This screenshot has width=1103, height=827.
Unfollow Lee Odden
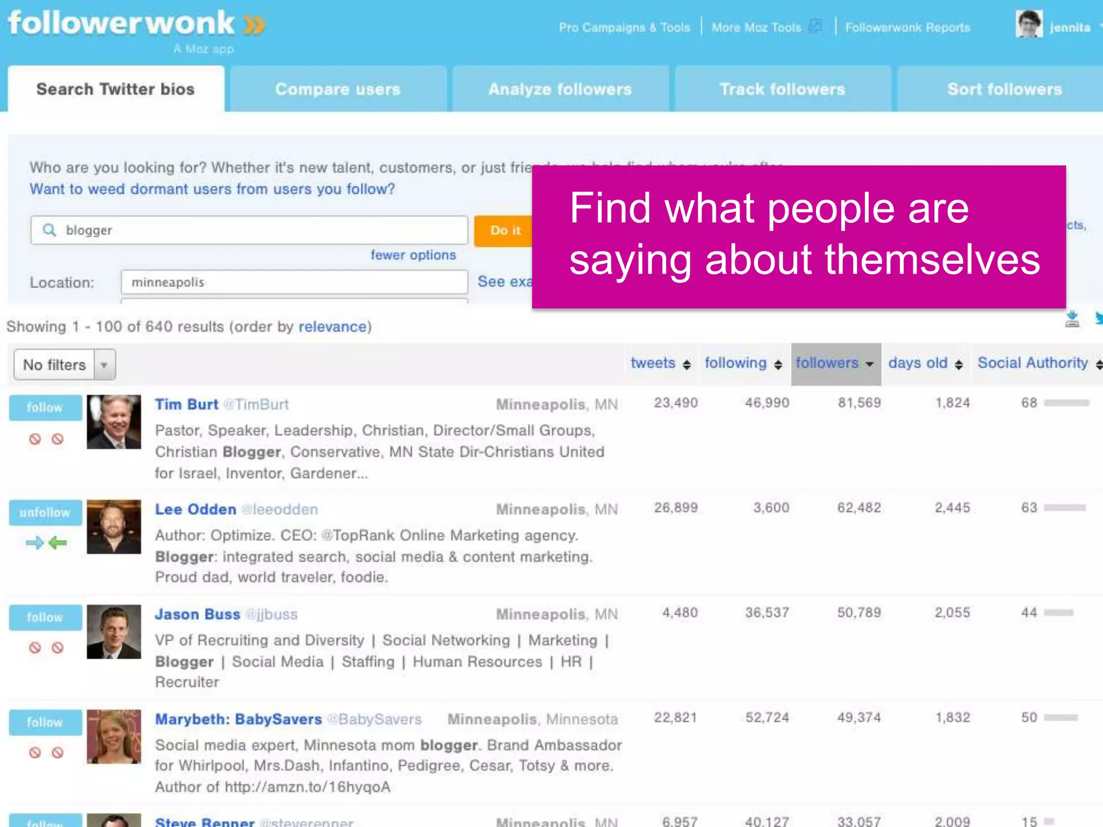[45, 513]
